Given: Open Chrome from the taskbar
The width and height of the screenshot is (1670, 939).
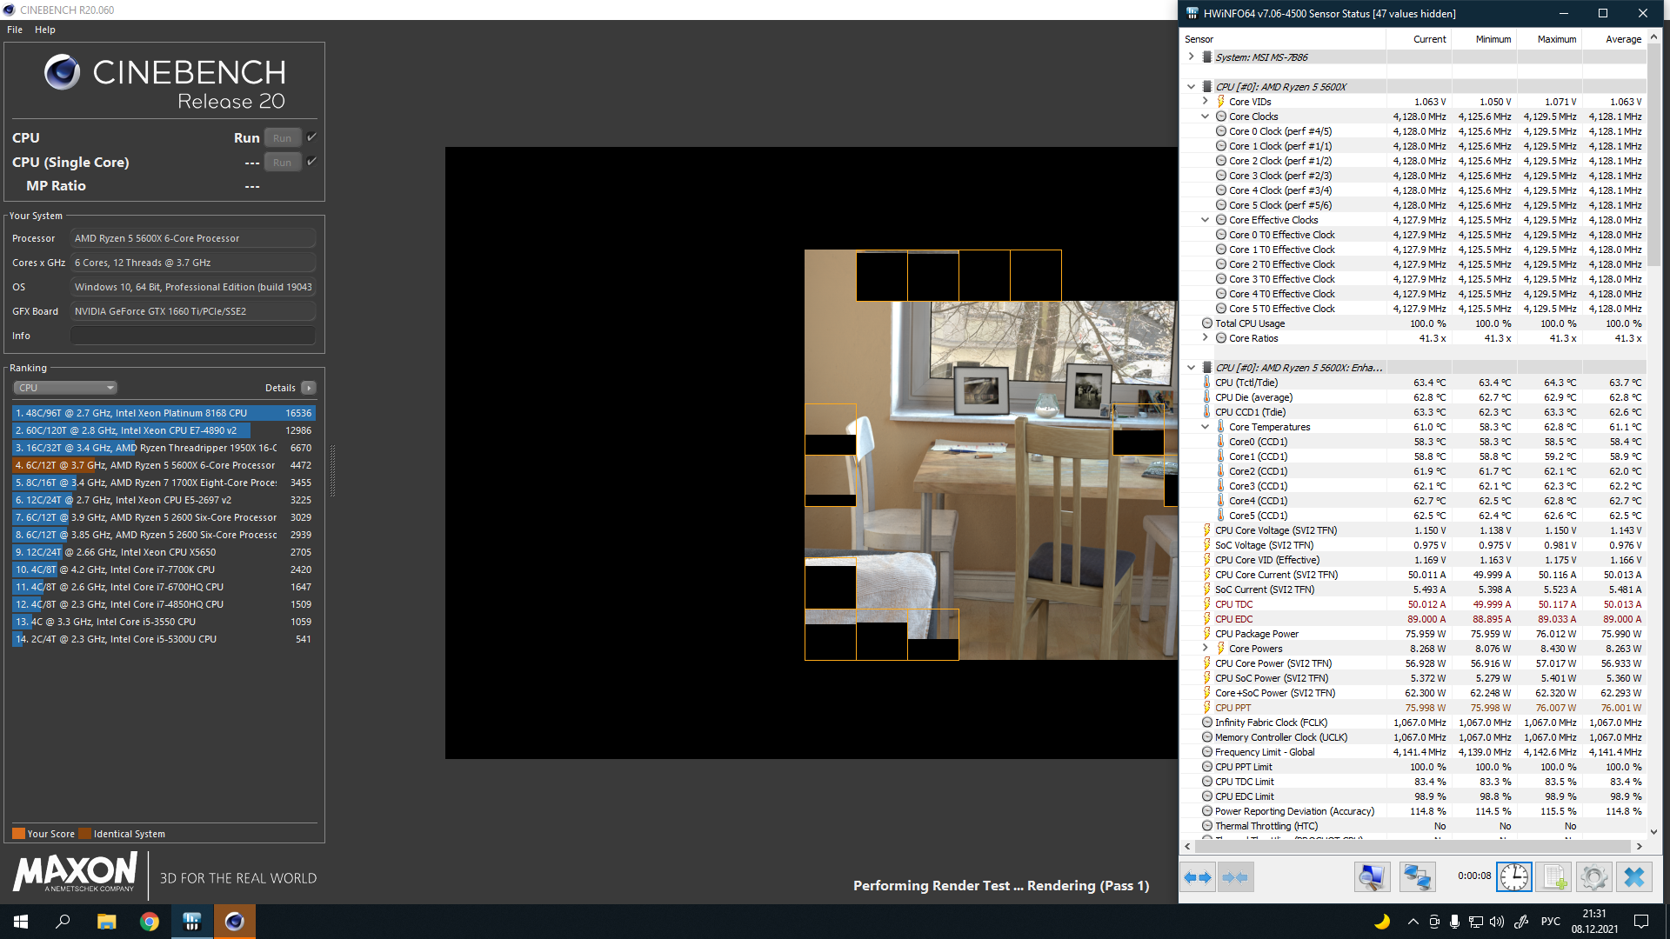Looking at the screenshot, I should pos(150,922).
